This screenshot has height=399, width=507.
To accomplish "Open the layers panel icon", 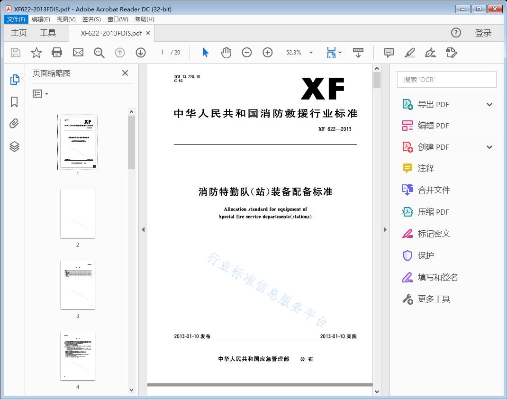I will point(14,146).
